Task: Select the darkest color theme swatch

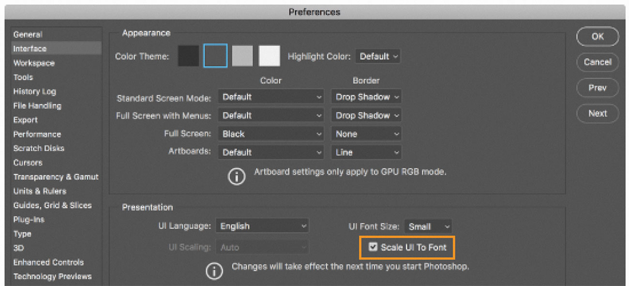Action: tap(189, 56)
